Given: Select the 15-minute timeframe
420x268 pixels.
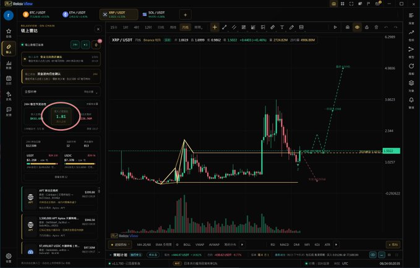Looking at the screenshot, I should (x=114, y=27).
